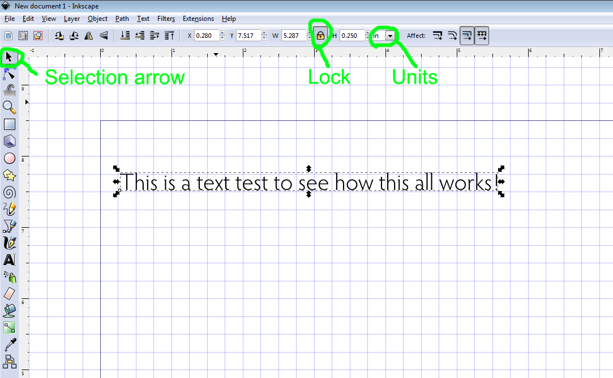Rotate the selection 90 degrees clockwise
Viewport: 613px width, 378px height.
click(74, 35)
